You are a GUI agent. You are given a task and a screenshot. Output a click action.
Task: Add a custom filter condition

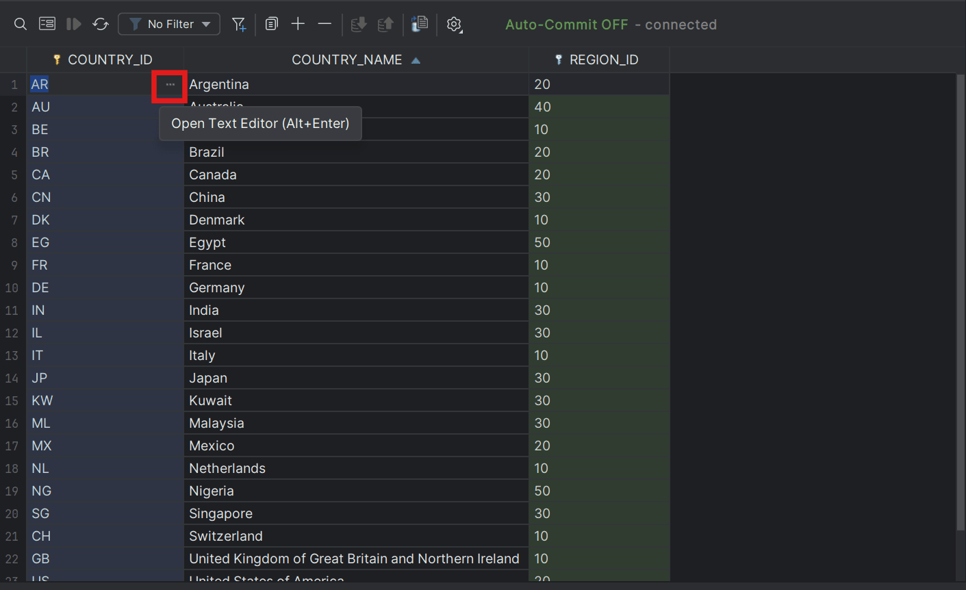point(239,23)
